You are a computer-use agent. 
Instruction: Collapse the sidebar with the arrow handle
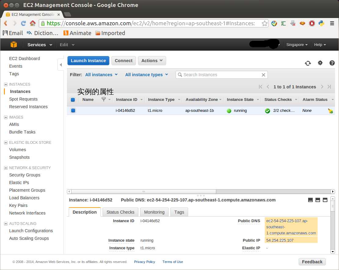(x=61, y=65)
